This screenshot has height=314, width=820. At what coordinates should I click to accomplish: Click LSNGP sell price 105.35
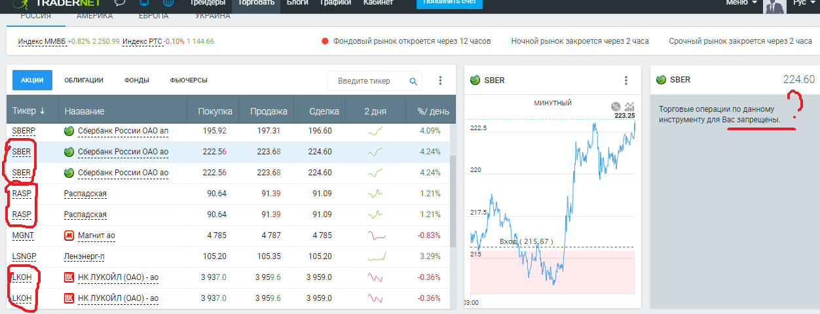269,256
